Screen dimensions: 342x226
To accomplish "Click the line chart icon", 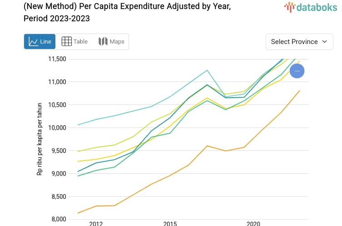I will click(33, 42).
